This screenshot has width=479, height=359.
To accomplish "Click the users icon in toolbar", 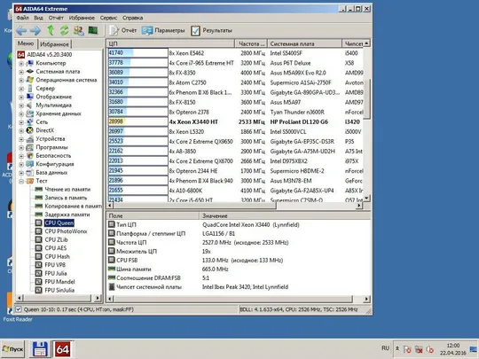I will coord(79,30).
